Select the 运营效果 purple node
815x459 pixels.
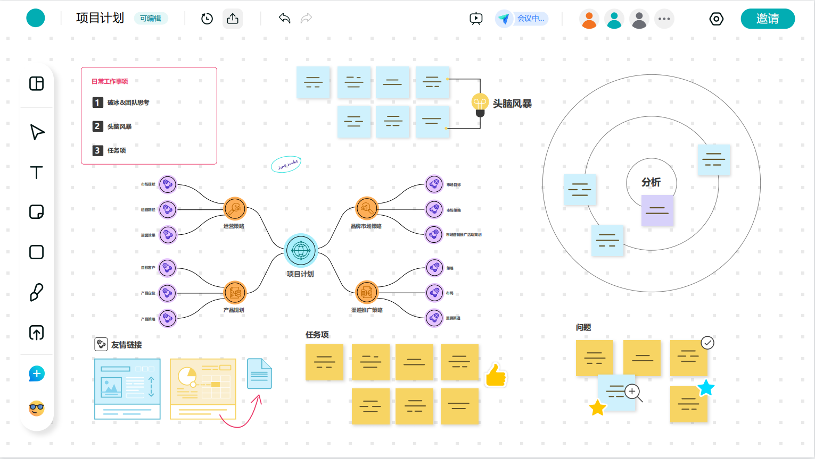(168, 235)
